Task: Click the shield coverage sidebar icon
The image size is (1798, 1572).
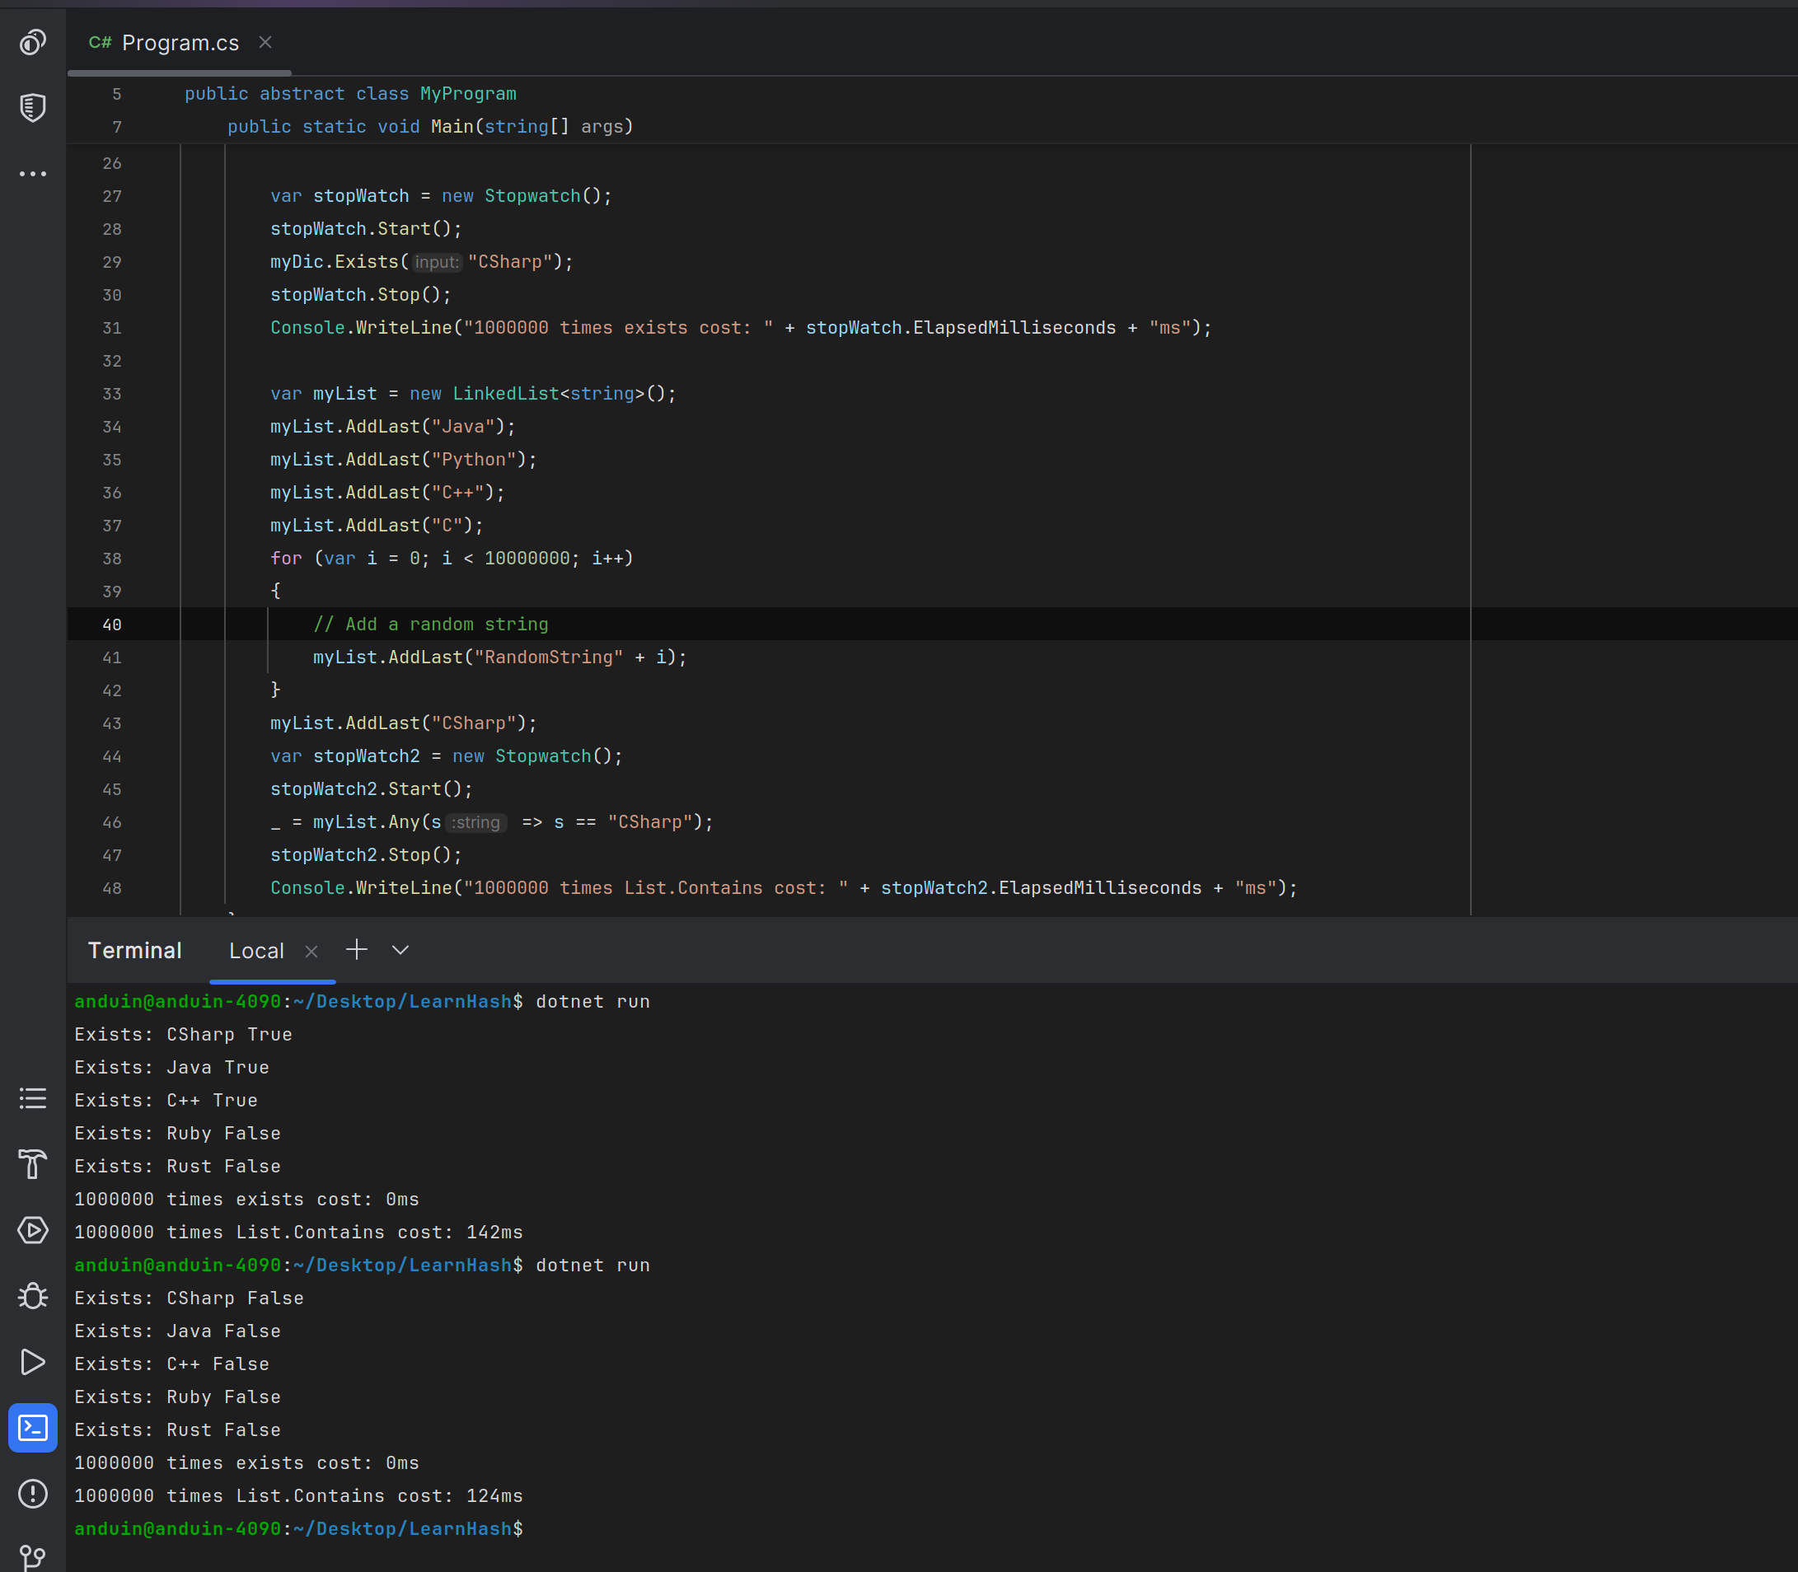Action: pos(32,108)
